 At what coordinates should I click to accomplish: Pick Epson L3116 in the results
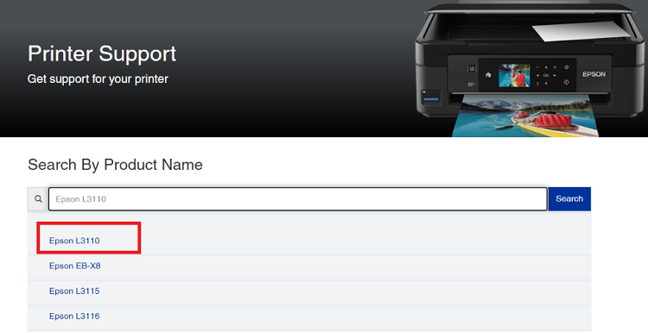click(74, 316)
